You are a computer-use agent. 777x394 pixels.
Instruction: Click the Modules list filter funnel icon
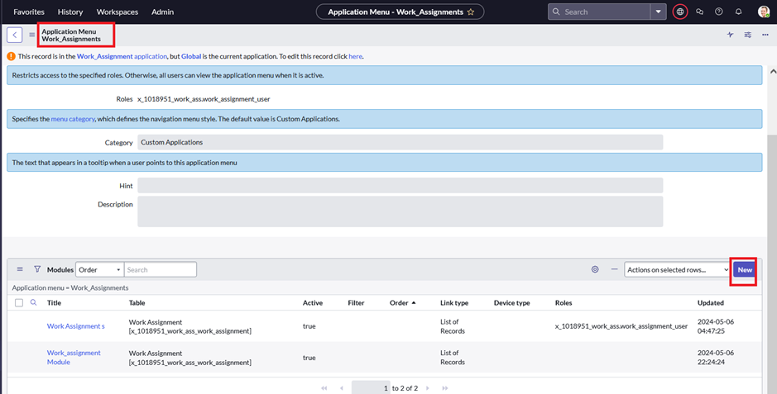click(x=37, y=269)
